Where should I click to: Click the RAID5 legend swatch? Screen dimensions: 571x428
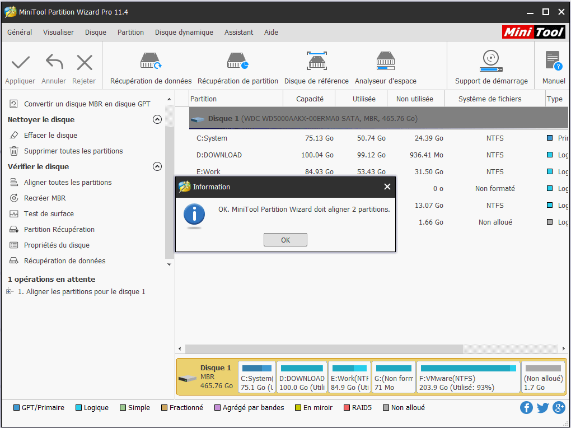[x=347, y=408]
